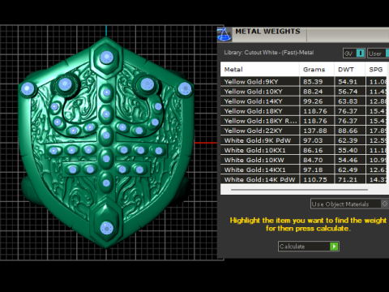
Task: Click the Grams column header
Action: coord(317,70)
